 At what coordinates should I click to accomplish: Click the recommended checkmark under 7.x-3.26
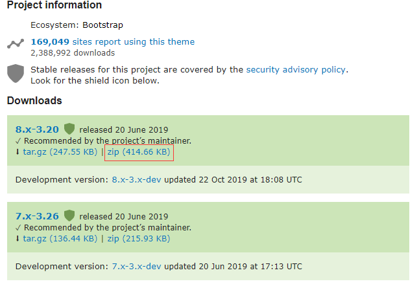click(18, 227)
